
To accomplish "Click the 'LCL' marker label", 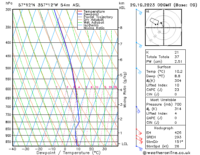I will [125, 144].
